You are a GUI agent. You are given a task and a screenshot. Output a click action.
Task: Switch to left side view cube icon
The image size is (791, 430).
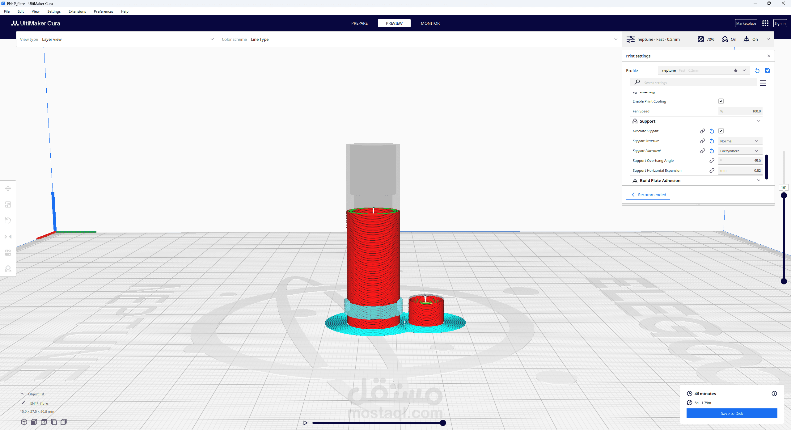click(54, 422)
